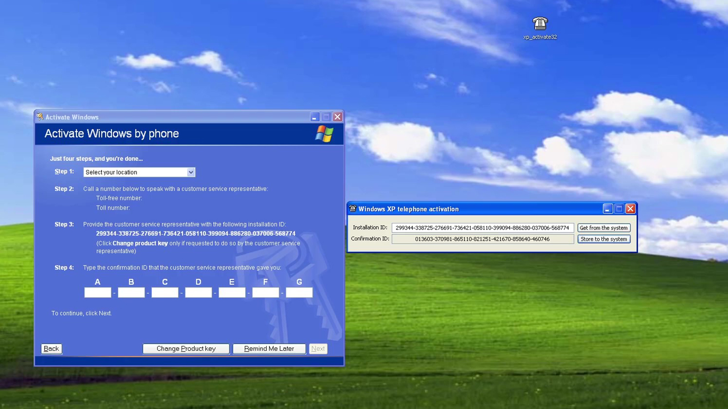Minimize the telephone activation window
This screenshot has width=728, height=409.
(x=607, y=209)
